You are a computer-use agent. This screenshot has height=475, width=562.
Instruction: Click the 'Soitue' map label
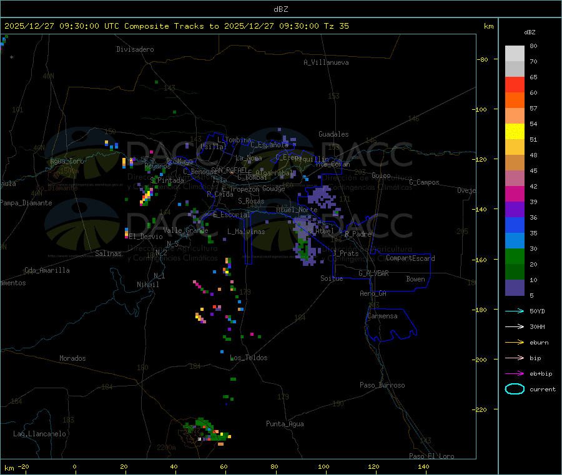(332, 278)
